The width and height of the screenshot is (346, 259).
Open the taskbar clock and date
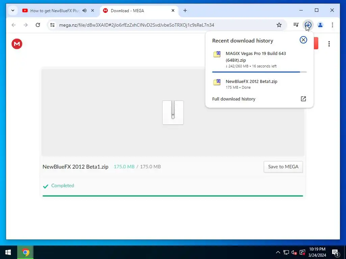tap(317, 252)
